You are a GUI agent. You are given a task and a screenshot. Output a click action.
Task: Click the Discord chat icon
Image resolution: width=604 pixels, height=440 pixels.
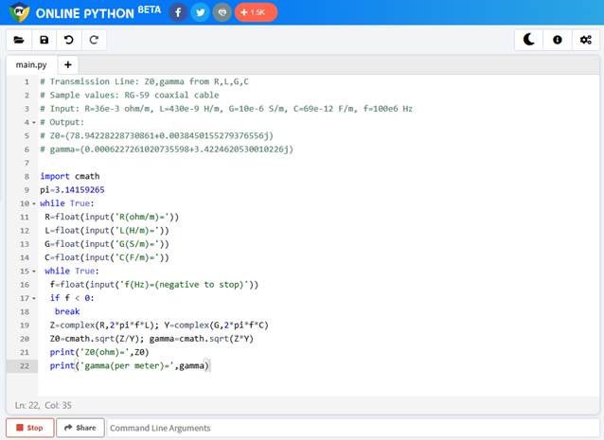[x=222, y=12]
